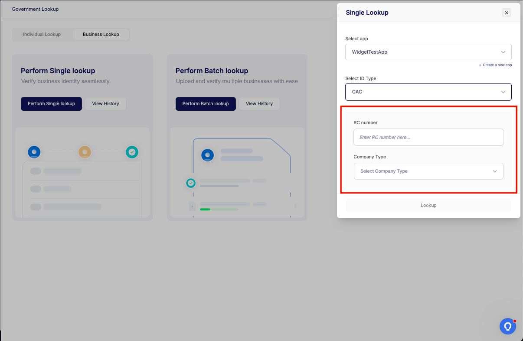Click the green progress bar in Batch illustration

(219, 209)
